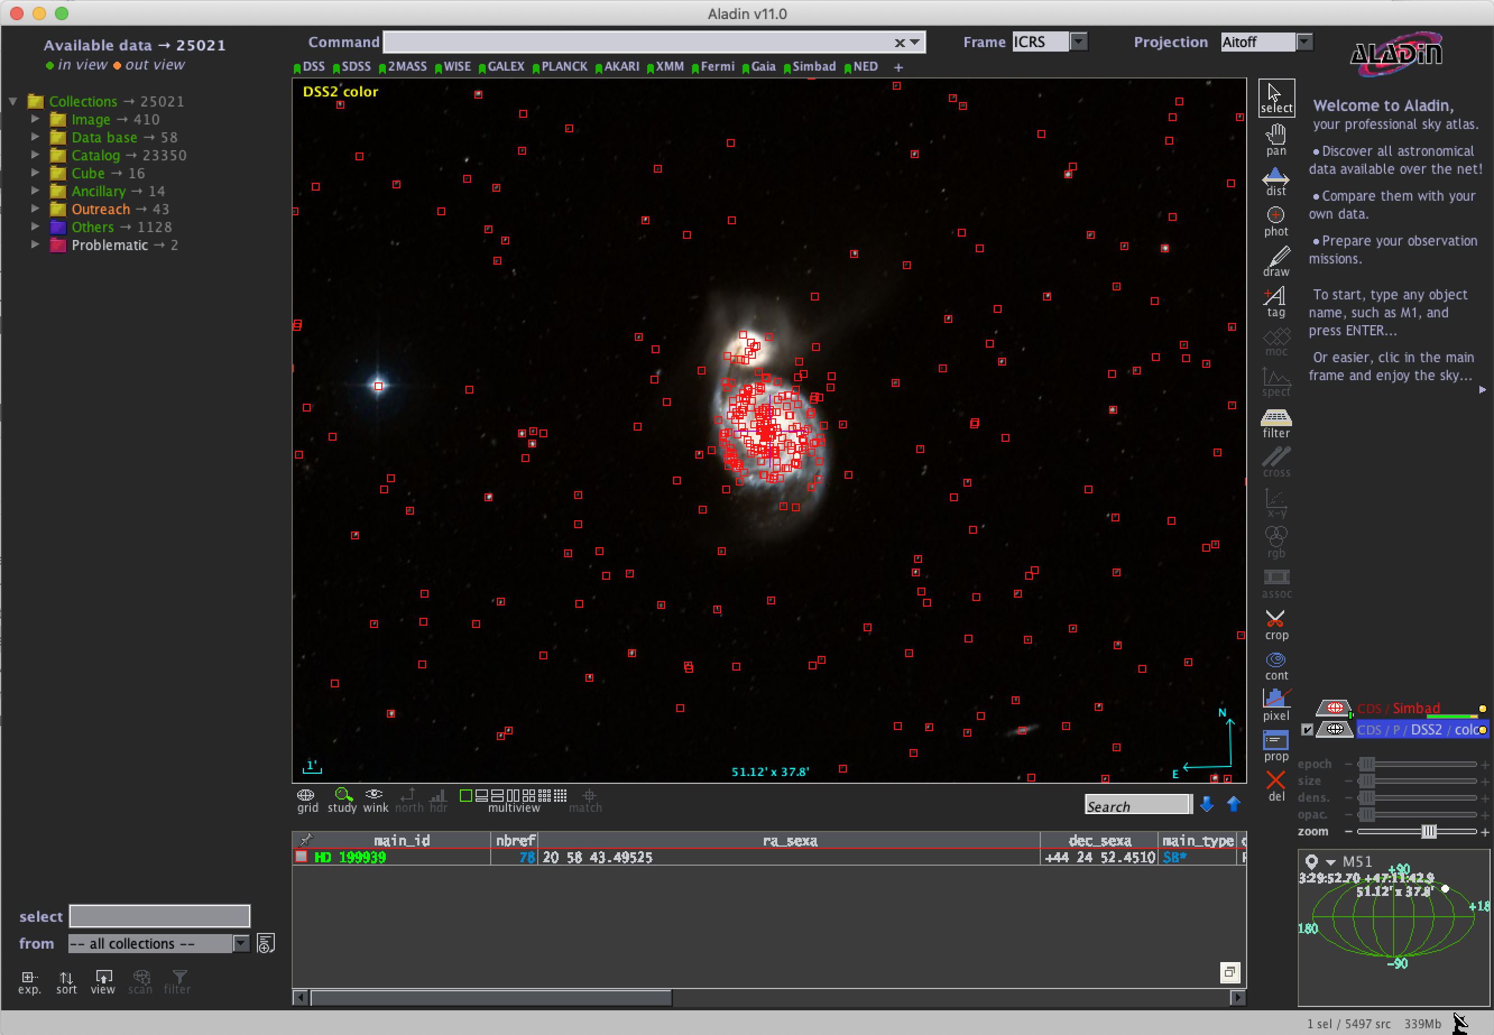Viewport: 1494px width, 1035px height.
Task: Tick the HD 199939 row checkbox
Action: click(302, 857)
